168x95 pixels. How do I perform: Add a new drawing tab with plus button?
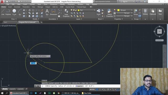point(41,22)
